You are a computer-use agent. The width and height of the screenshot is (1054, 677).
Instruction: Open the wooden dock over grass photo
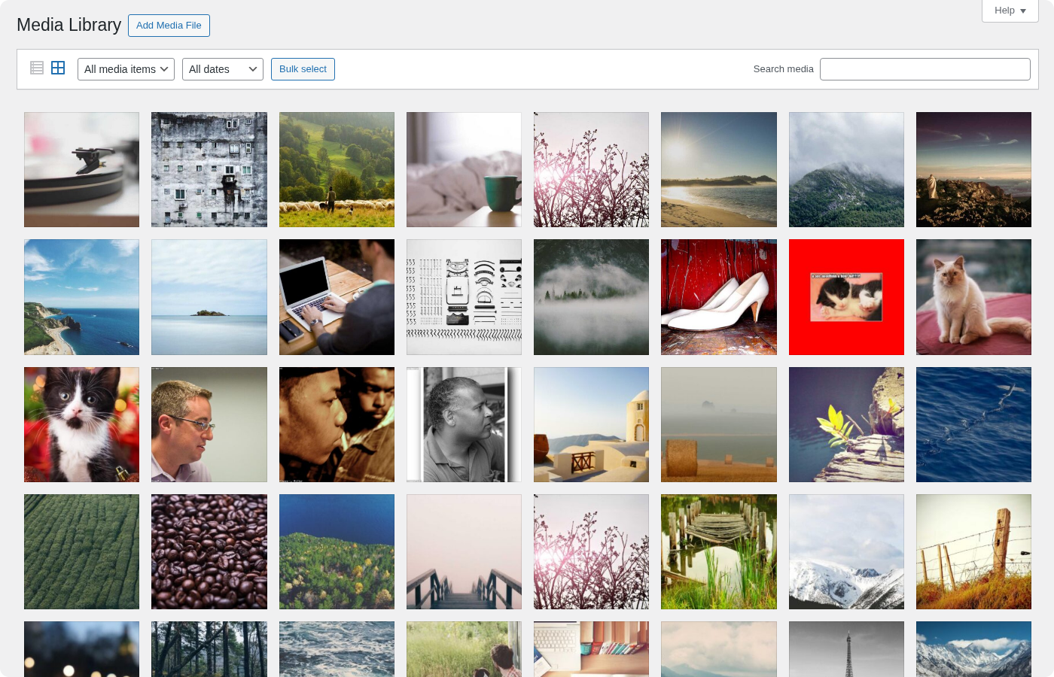pyautogui.click(x=718, y=551)
